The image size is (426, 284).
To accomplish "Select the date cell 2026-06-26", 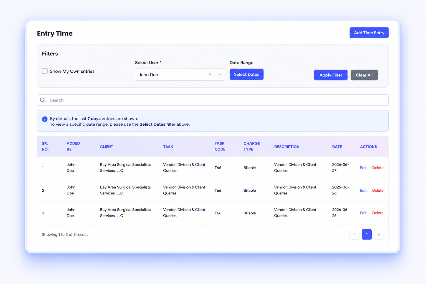I will pyautogui.click(x=341, y=190).
